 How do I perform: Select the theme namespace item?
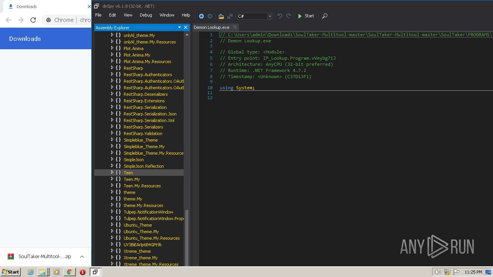[x=129, y=192]
